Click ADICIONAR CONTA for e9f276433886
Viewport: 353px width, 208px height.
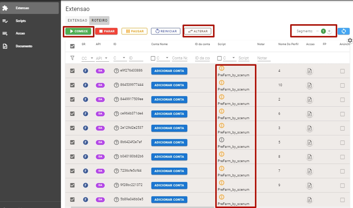click(x=169, y=71)
